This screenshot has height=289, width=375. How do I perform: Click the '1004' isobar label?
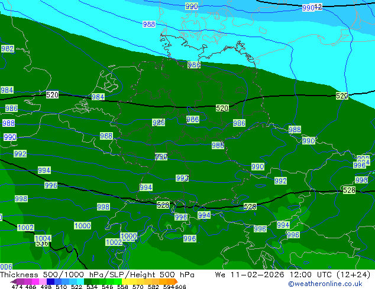43,238
